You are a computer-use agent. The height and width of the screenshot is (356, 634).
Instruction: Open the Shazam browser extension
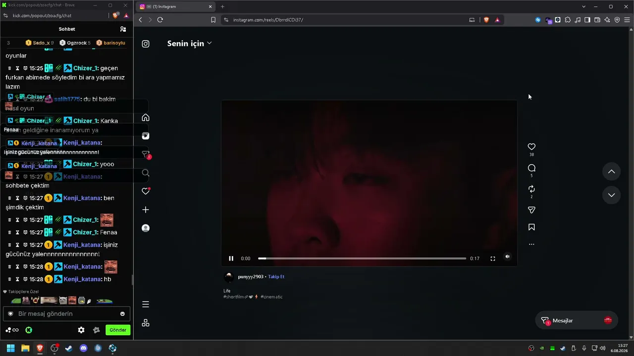[538, 20]
